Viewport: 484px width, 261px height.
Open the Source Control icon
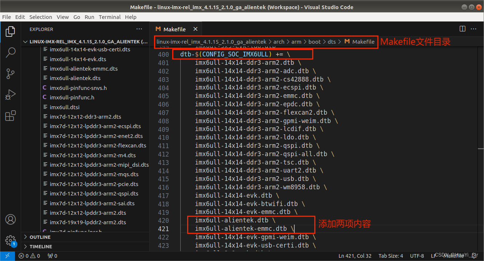click(10, 74)
